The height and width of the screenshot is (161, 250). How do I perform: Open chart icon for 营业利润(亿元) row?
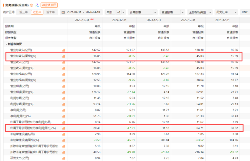pyautogui.click(x=64, y=86)
